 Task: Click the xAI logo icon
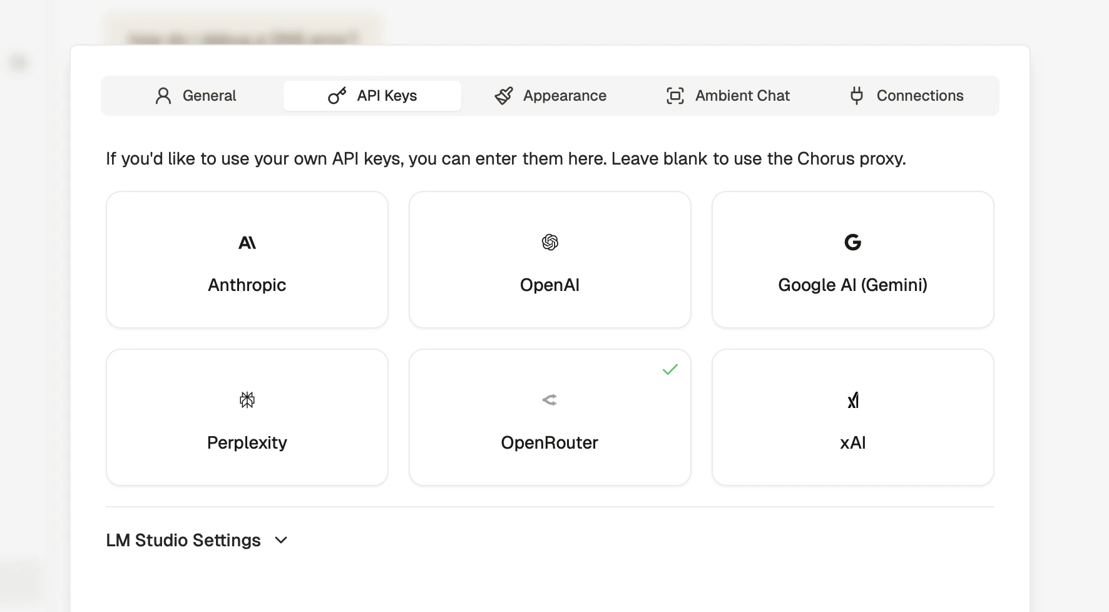[853, 400]
